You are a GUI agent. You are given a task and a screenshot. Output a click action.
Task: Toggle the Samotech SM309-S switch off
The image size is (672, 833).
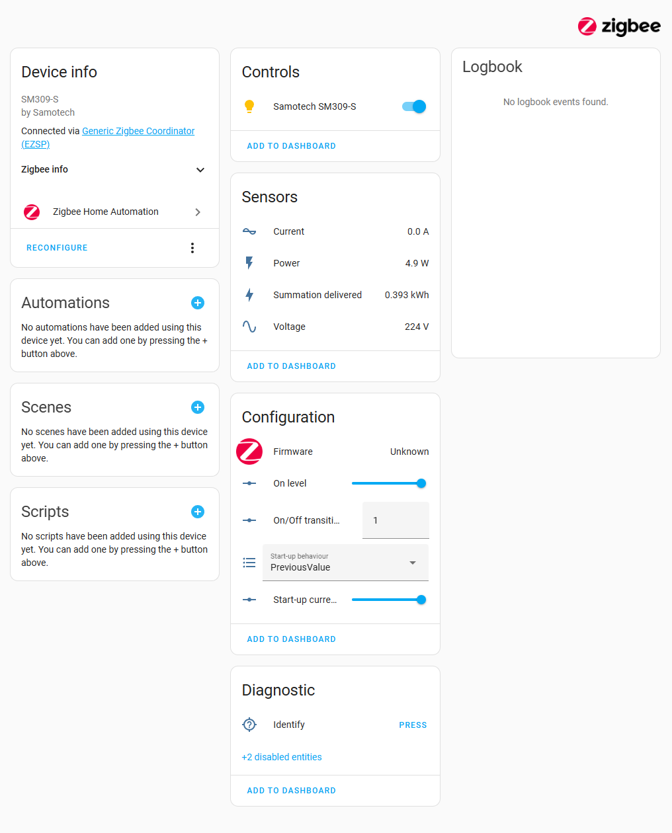[x=414, y=106]
